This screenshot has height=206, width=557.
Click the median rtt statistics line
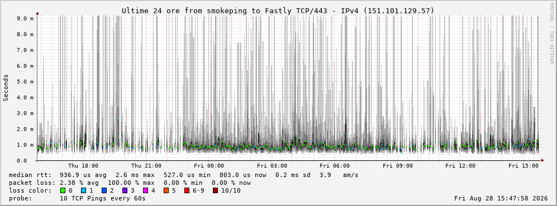click(x=184, y=175)
